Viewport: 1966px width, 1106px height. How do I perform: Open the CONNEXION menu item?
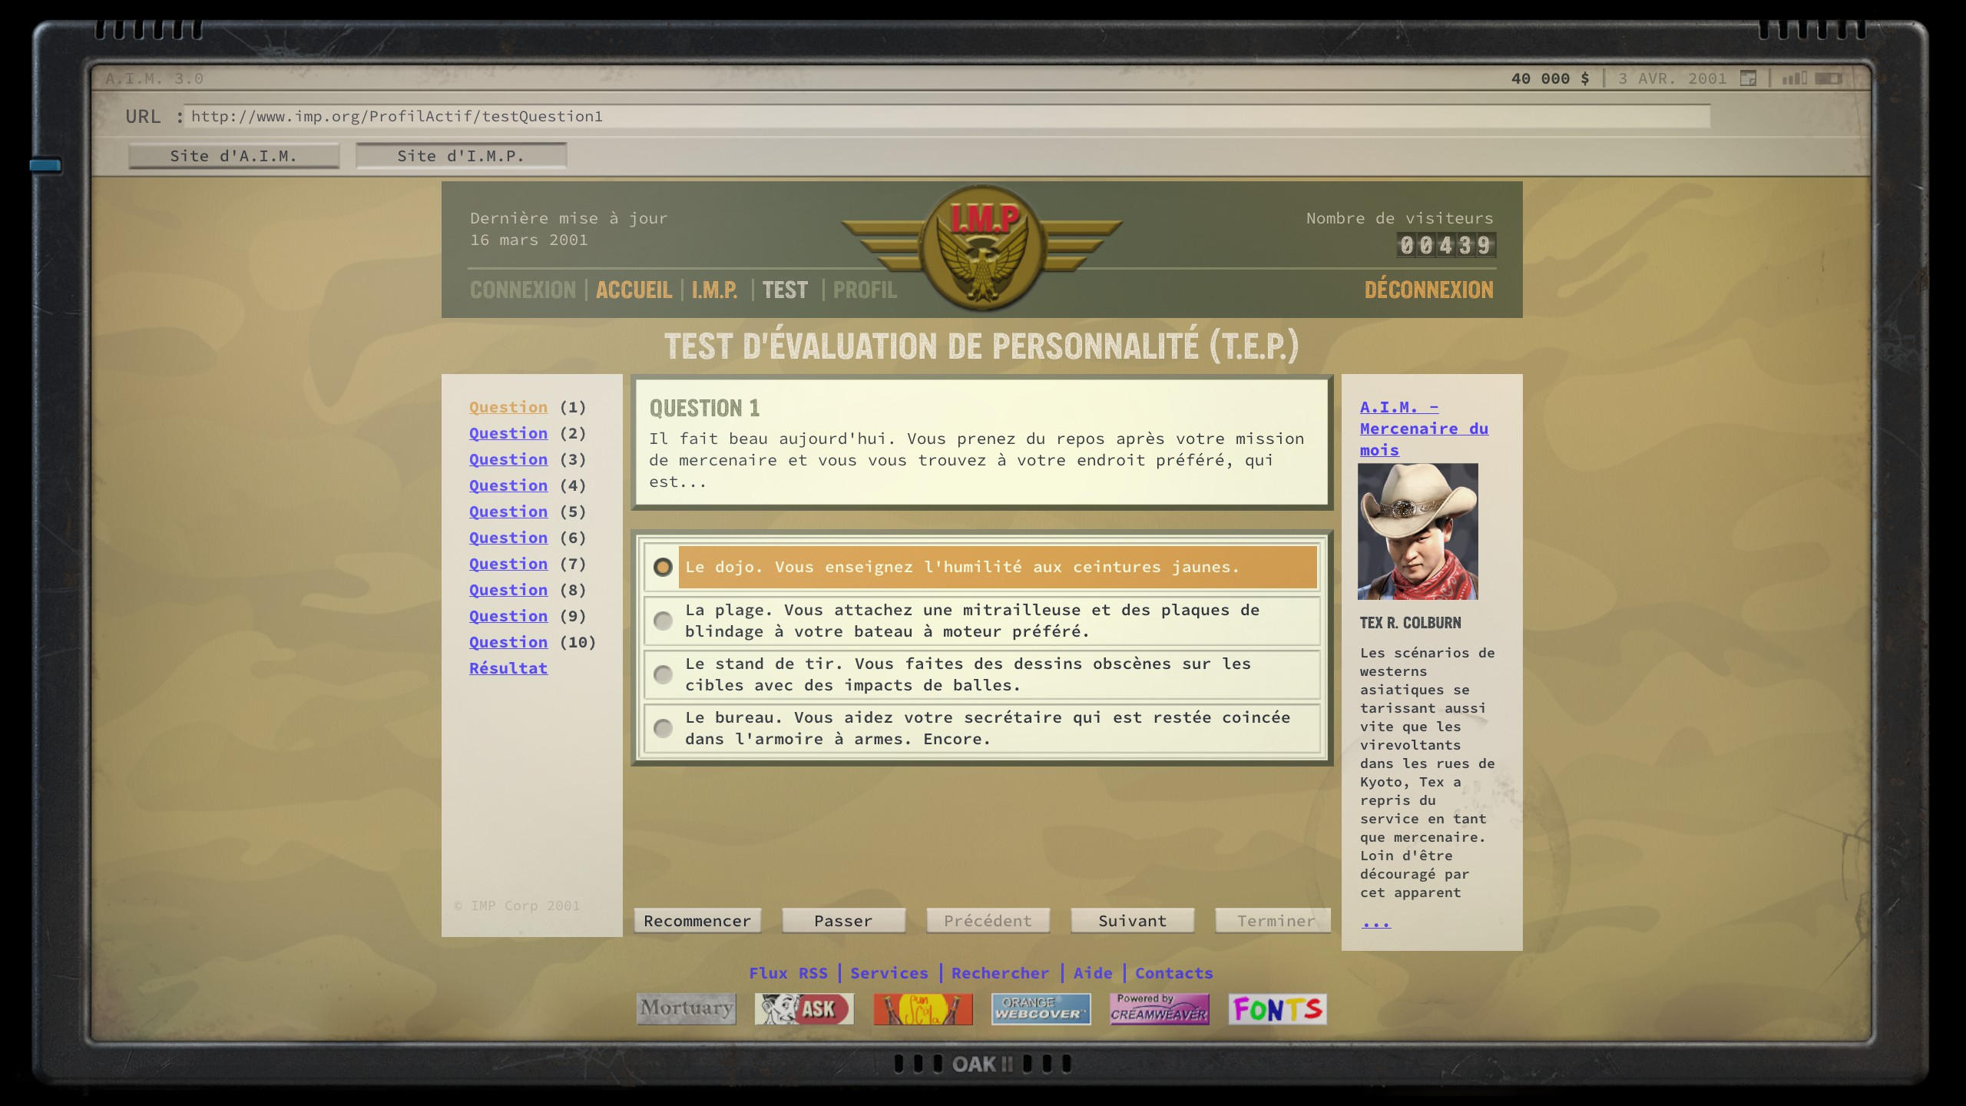(523, 290)
